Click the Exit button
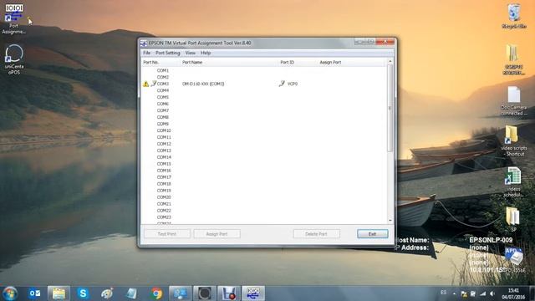Image resolution: width=535 pixels, height=301 pixels. 373,234
